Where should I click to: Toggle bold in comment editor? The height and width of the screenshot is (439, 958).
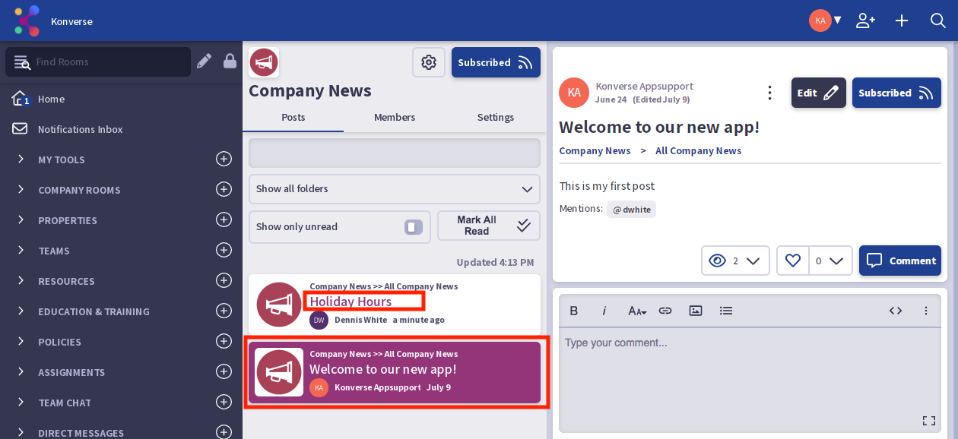click(x=574, y=311)
